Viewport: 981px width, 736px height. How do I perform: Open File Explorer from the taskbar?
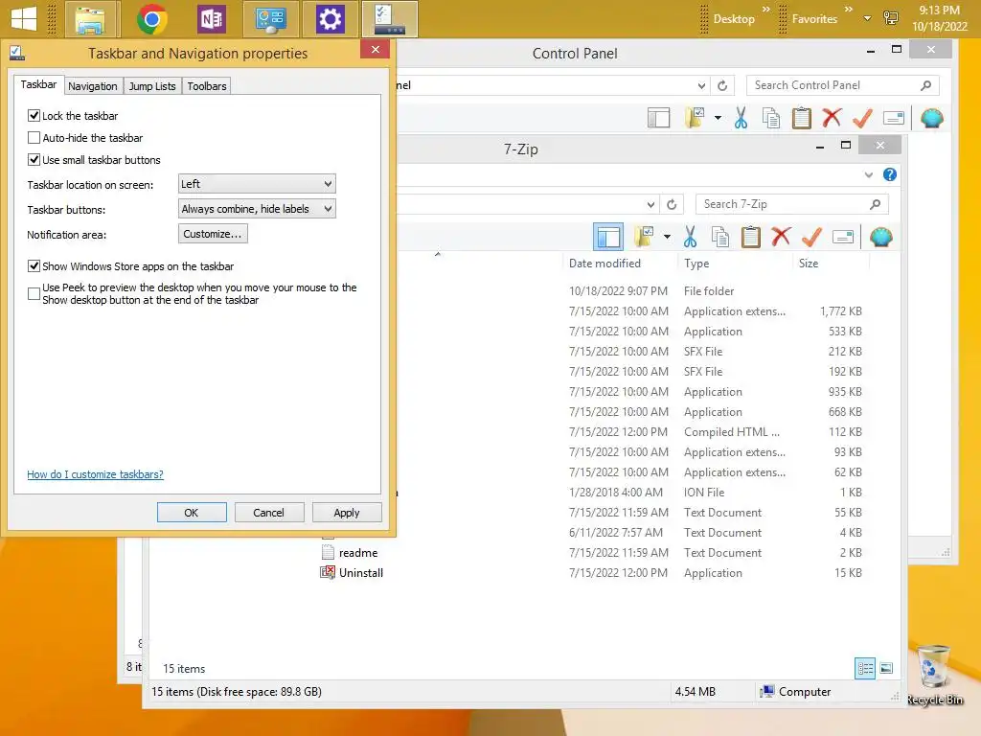click(89, 19)
